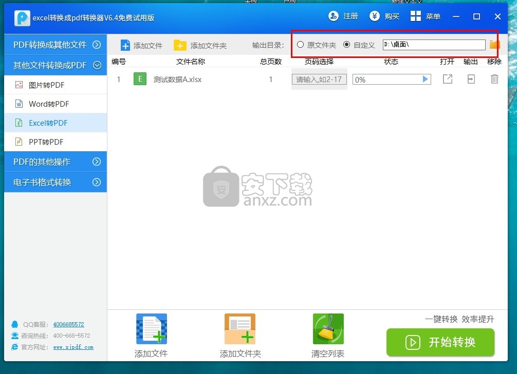
Task: Select the 原文件夹 radio option
Action: (x=316, y=45)
